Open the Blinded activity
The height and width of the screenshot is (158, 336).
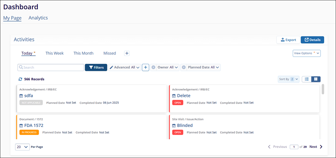[185, 125]
